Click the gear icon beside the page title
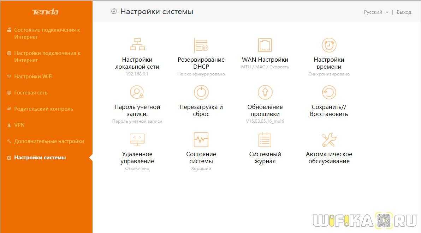 pos(114,11)
